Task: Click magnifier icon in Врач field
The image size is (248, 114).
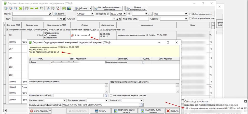Action: click(61, 19)
